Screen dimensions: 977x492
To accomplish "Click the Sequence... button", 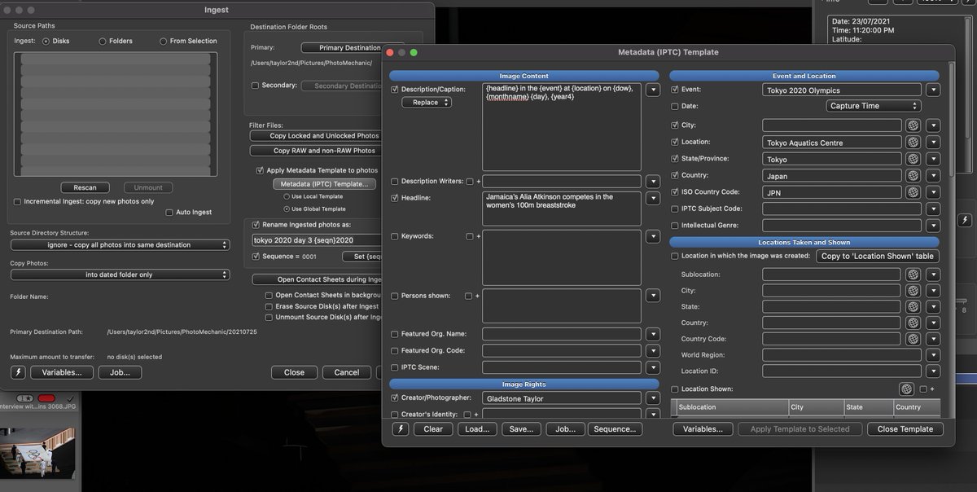I will coord(615,429).
